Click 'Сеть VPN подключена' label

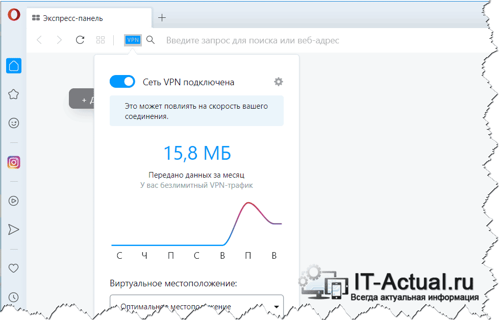point(188,82)
